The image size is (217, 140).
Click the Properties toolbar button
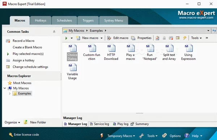(141, 38)
